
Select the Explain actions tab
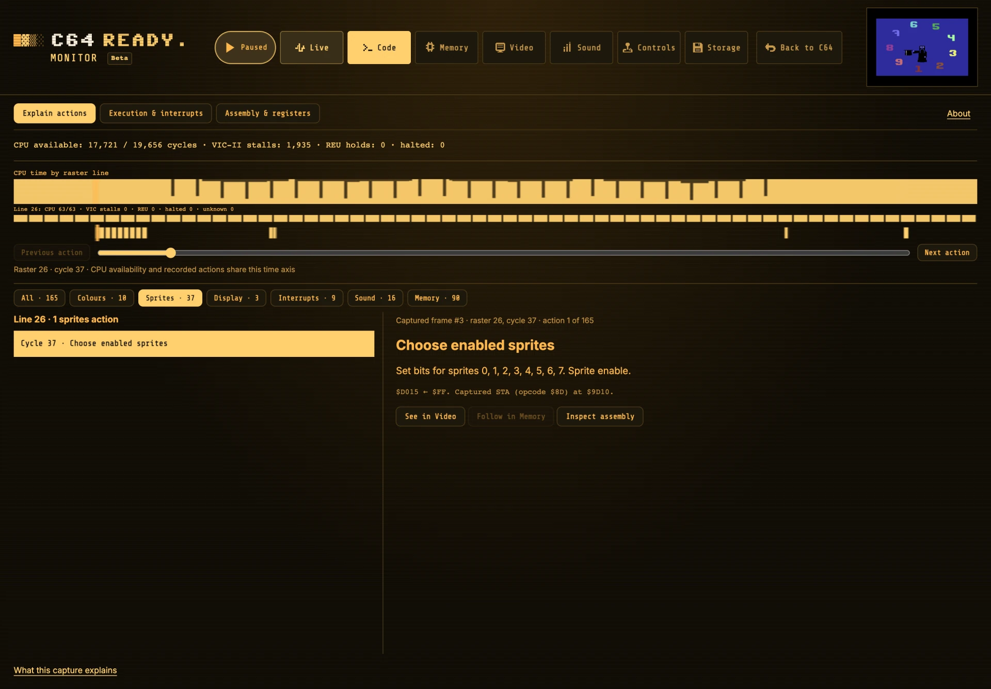point(55,114)
